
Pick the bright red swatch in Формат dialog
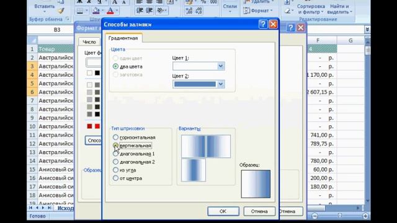97,126
